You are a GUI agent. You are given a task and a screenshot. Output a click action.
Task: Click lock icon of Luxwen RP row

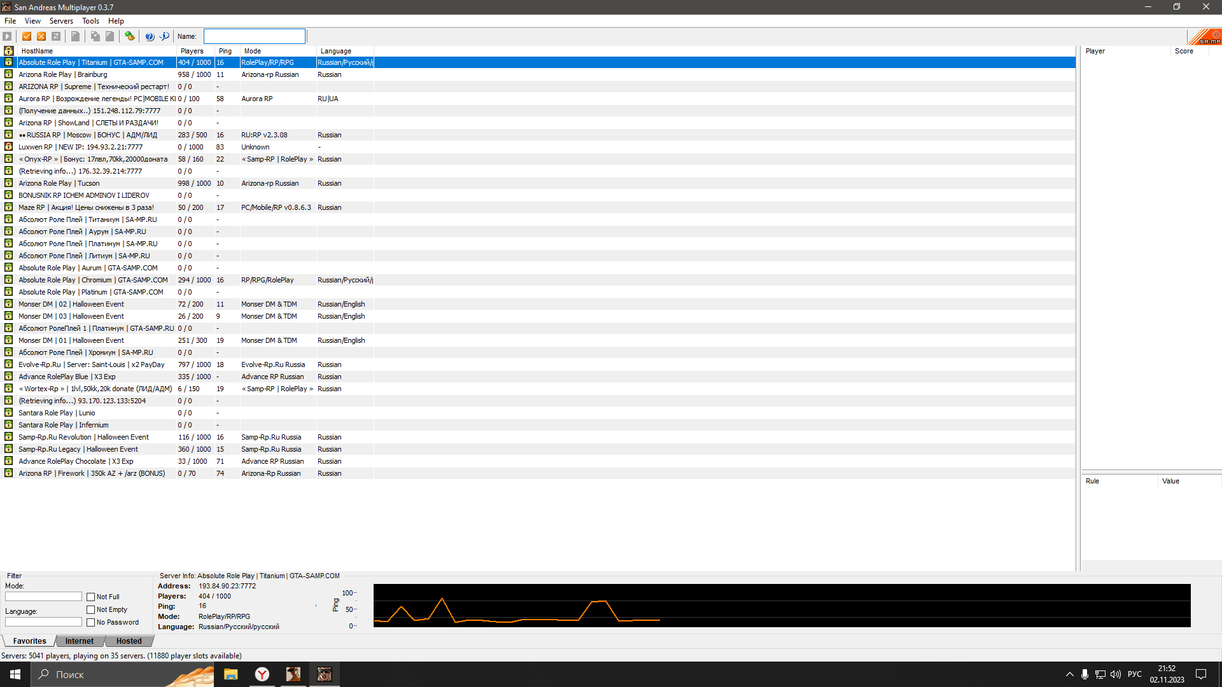[8, 147]
